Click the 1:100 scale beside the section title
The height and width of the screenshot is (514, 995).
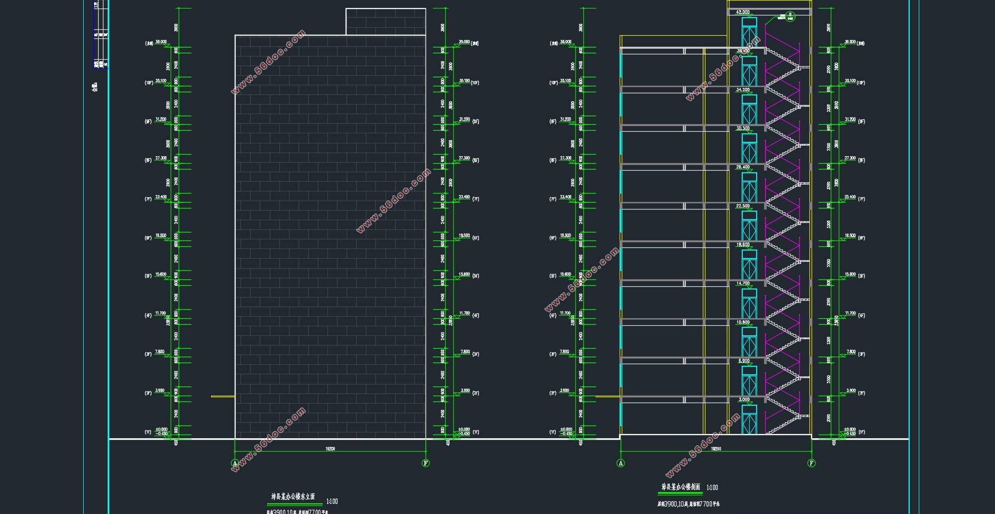pos(712,487)
